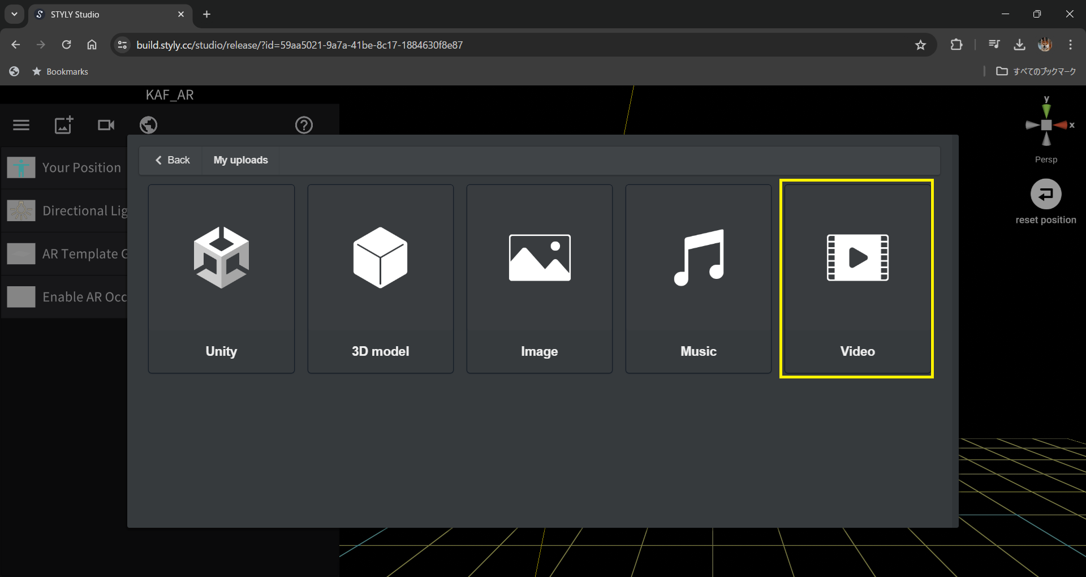
Task: Open the all bookmarks folder
Action: [x=1036, y=71]
